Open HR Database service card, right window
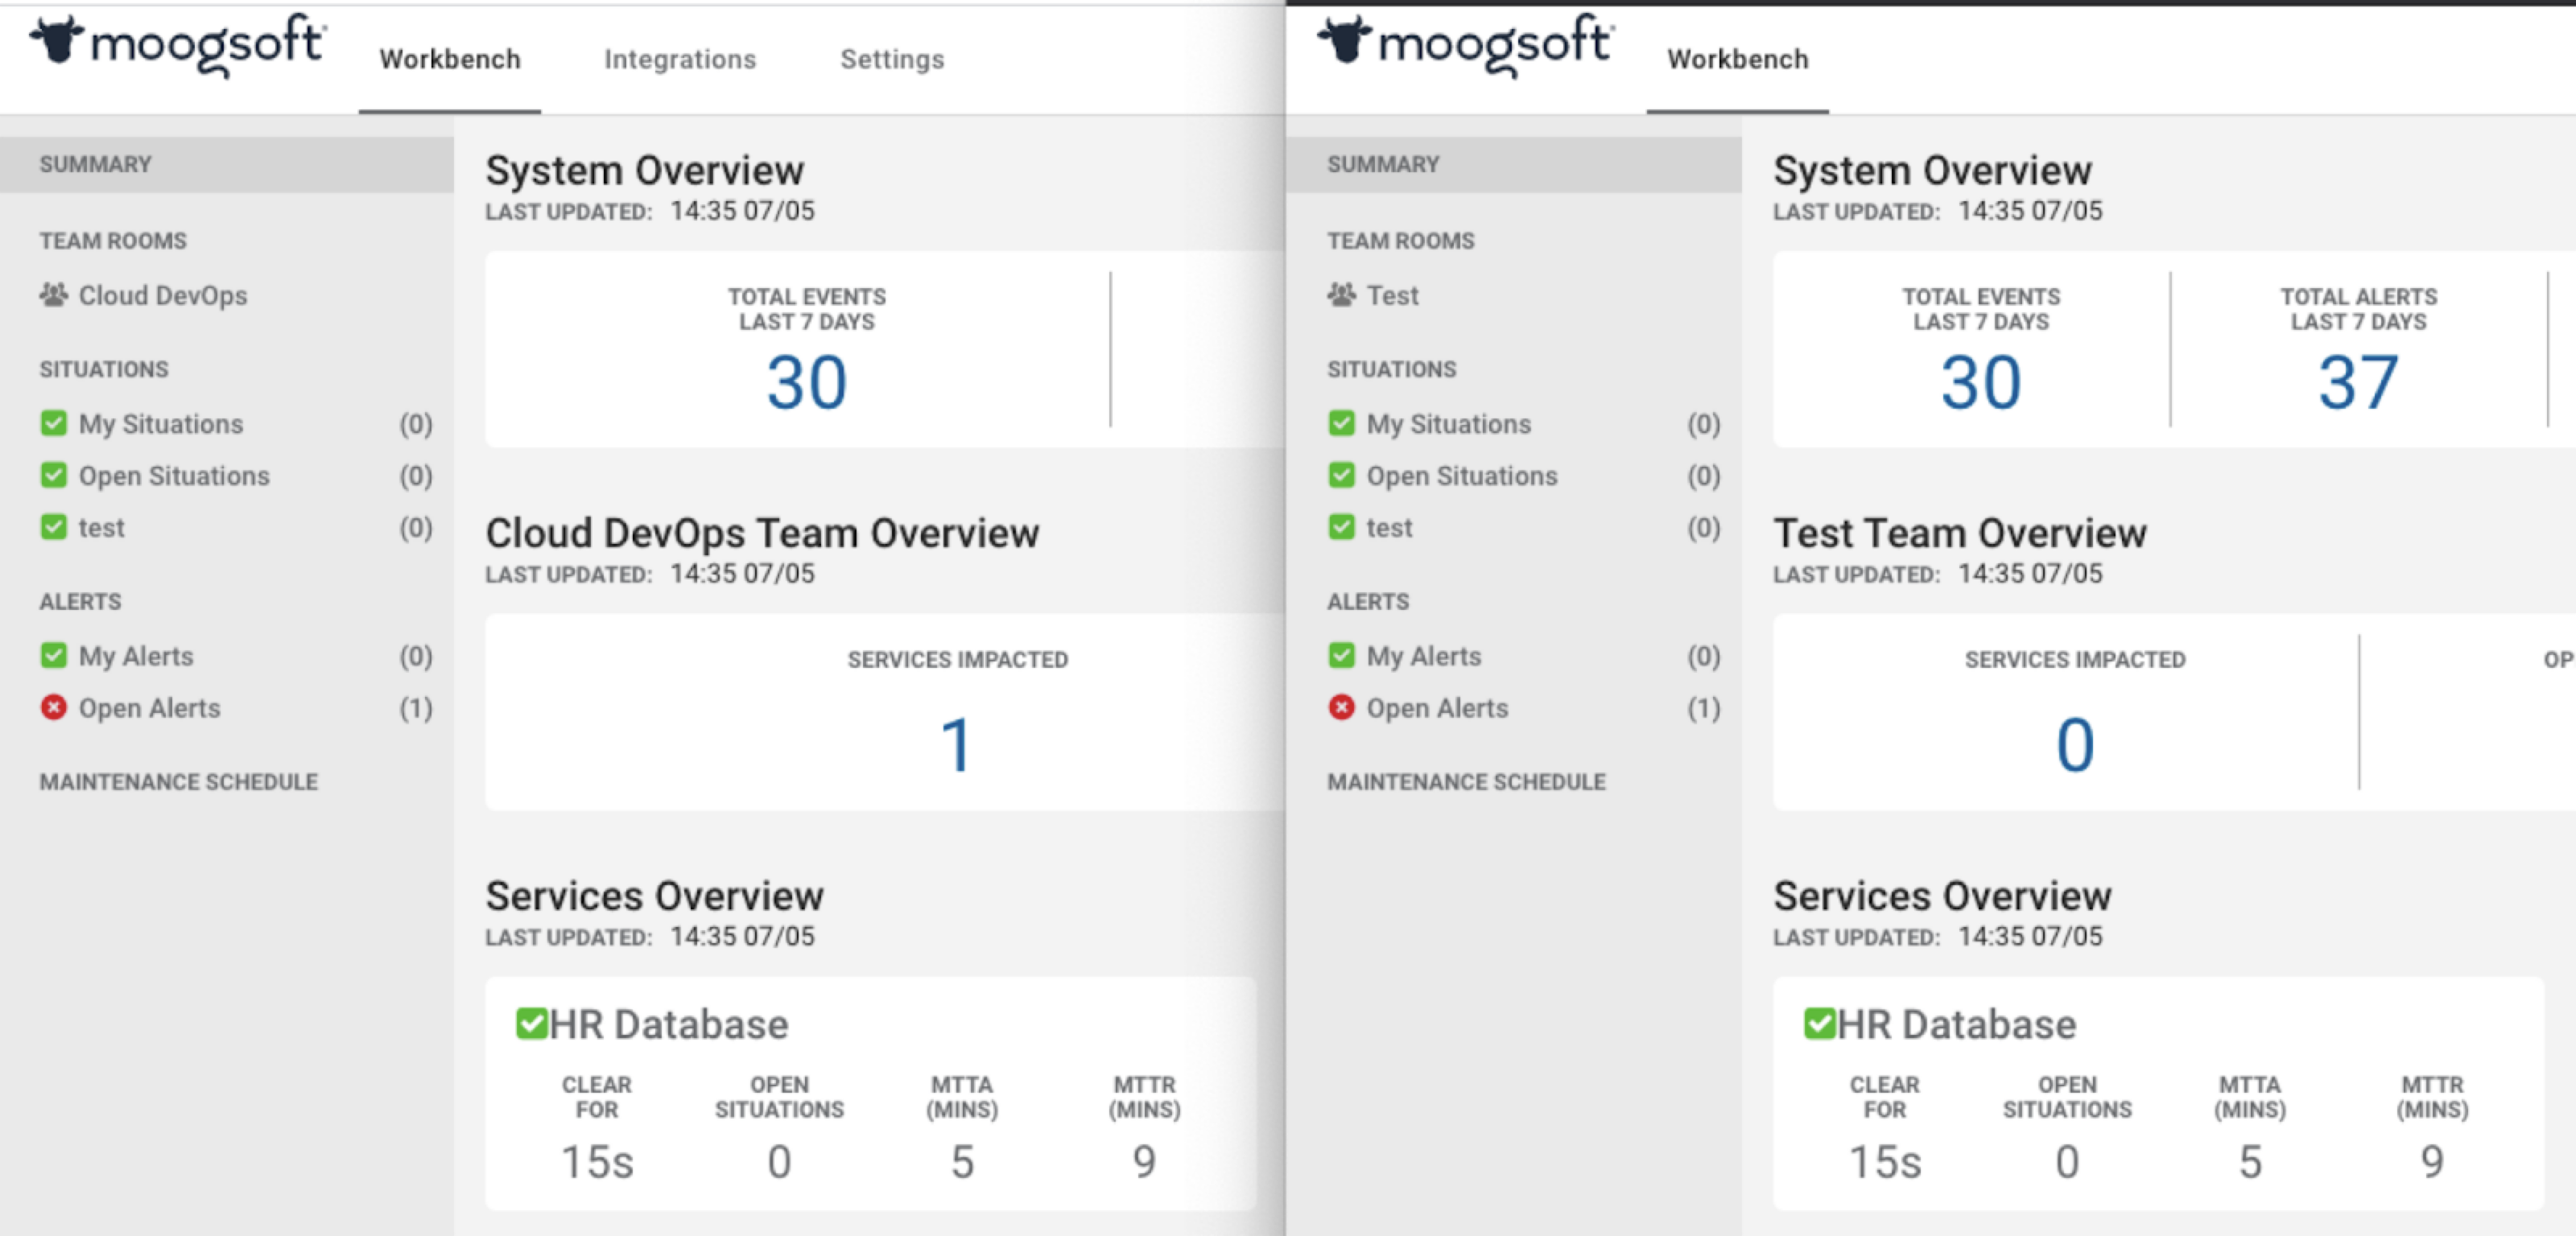2576x1236 pixels. tap(2159, 1093)
